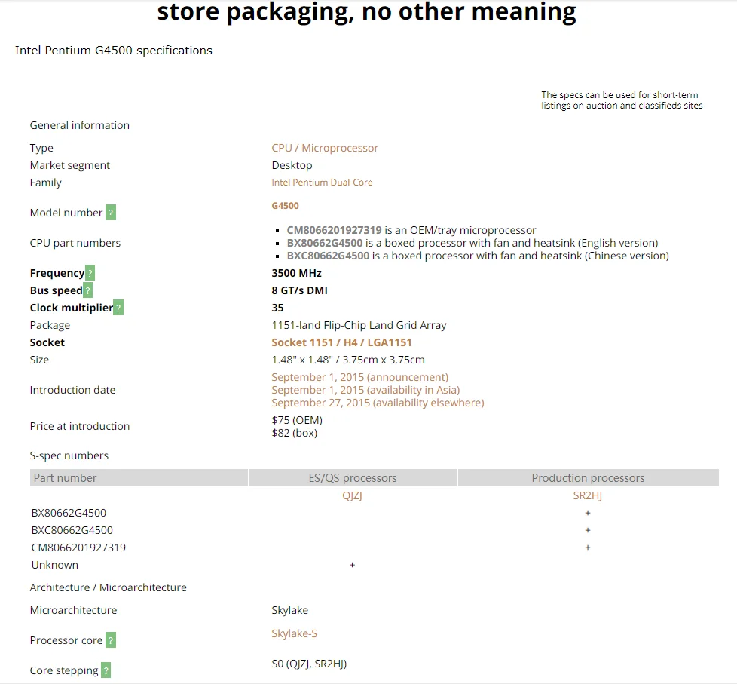The height and width of the screenshot is (684, 737).
Task: Click the plus mark in the CM8066201927319 row
Action: (588, 548)
